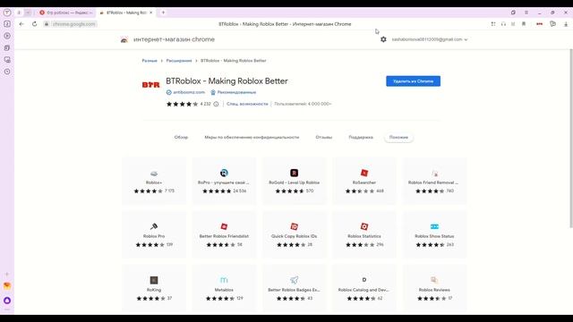This screenshot has height=322, width=573.
Task: Click the Chrome Web Store rainbow logo
Action: click(x=124, y=39)
